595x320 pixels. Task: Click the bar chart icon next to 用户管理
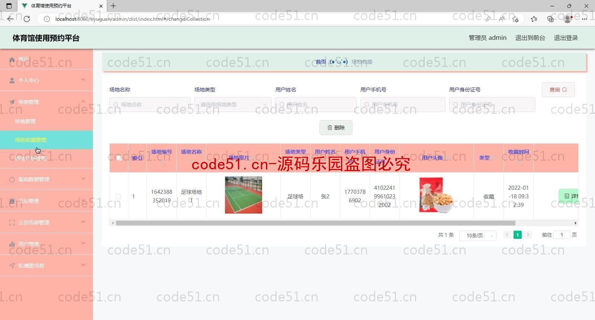point(12,244)
